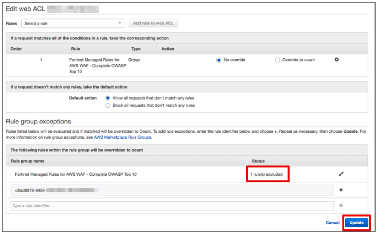
Task: Click the Order column header
Action: 16,49
